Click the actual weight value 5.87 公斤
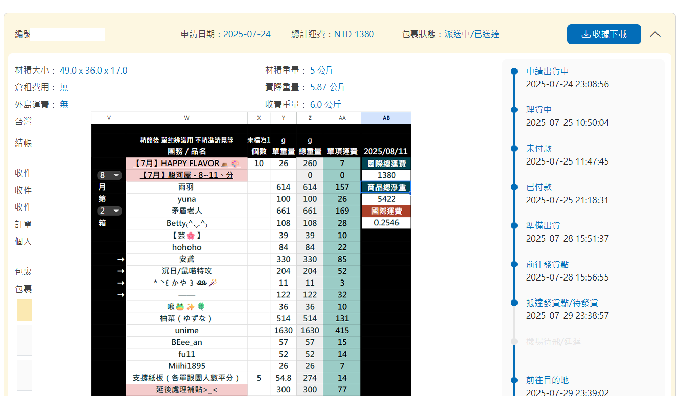The width and height of the screenshot is (681, 396). 328,87
